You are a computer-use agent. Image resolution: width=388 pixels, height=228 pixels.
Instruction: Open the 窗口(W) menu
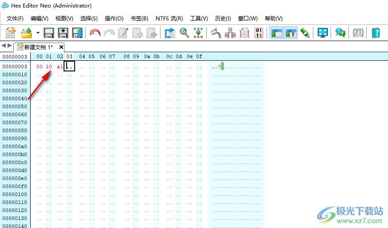[x=248, y=19]
